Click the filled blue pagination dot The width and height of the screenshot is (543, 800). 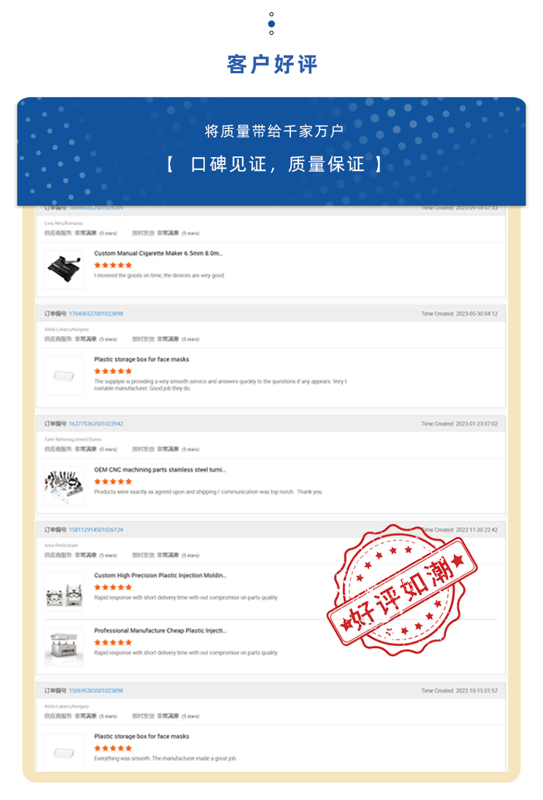coord(271,24)
